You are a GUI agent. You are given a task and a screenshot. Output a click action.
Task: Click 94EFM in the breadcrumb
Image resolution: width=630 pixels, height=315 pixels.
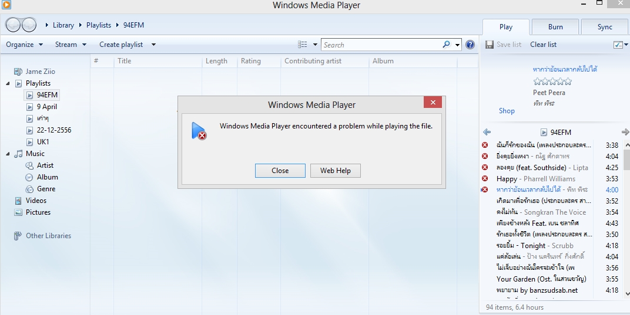click(133, 25)
